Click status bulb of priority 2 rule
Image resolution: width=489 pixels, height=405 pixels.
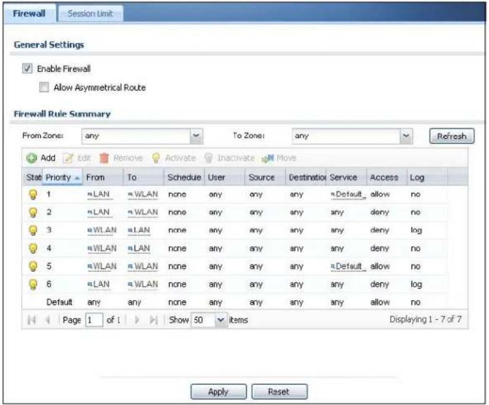(33, 212)
